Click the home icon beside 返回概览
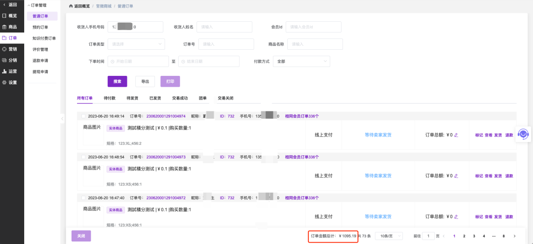This screenshot has width=533, height=244. tap(71, 6)
